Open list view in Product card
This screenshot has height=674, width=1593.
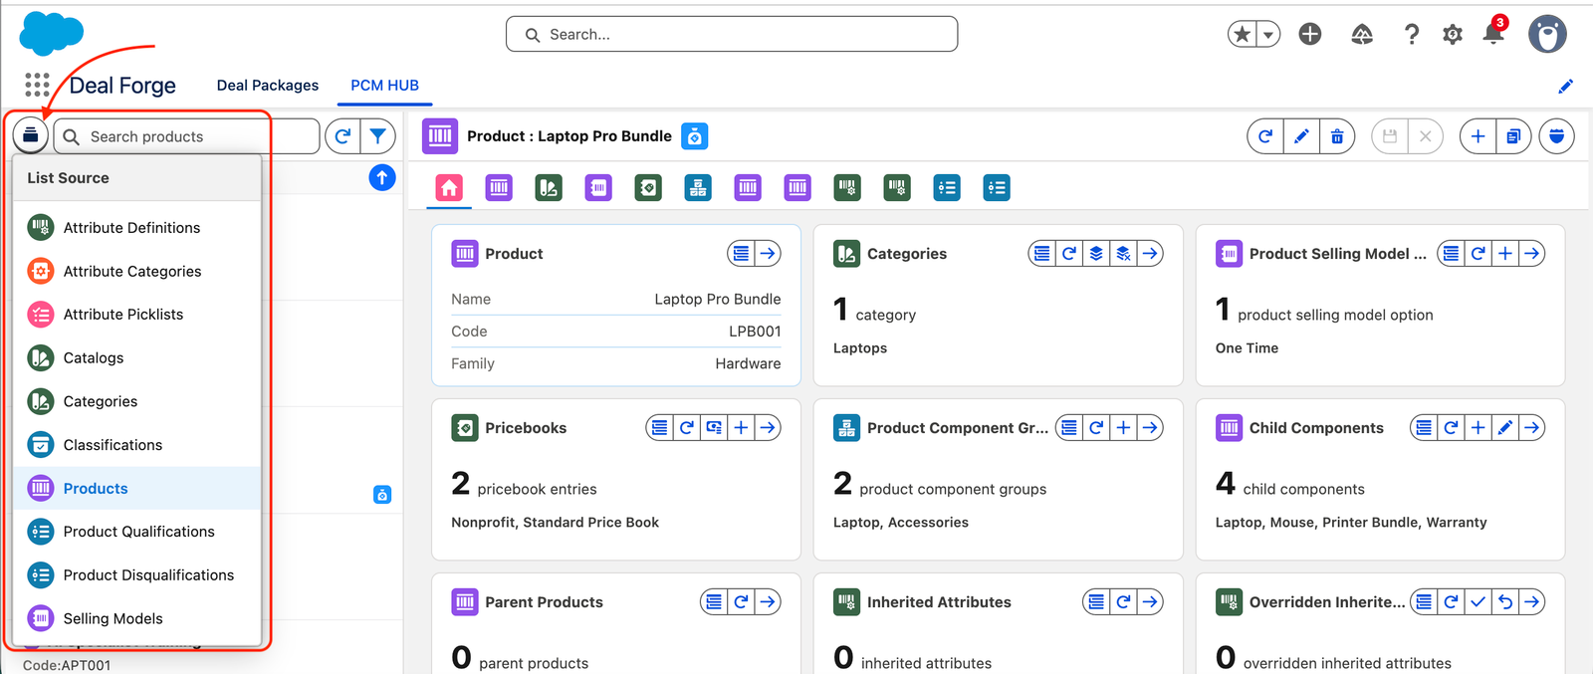coord(741,254)
